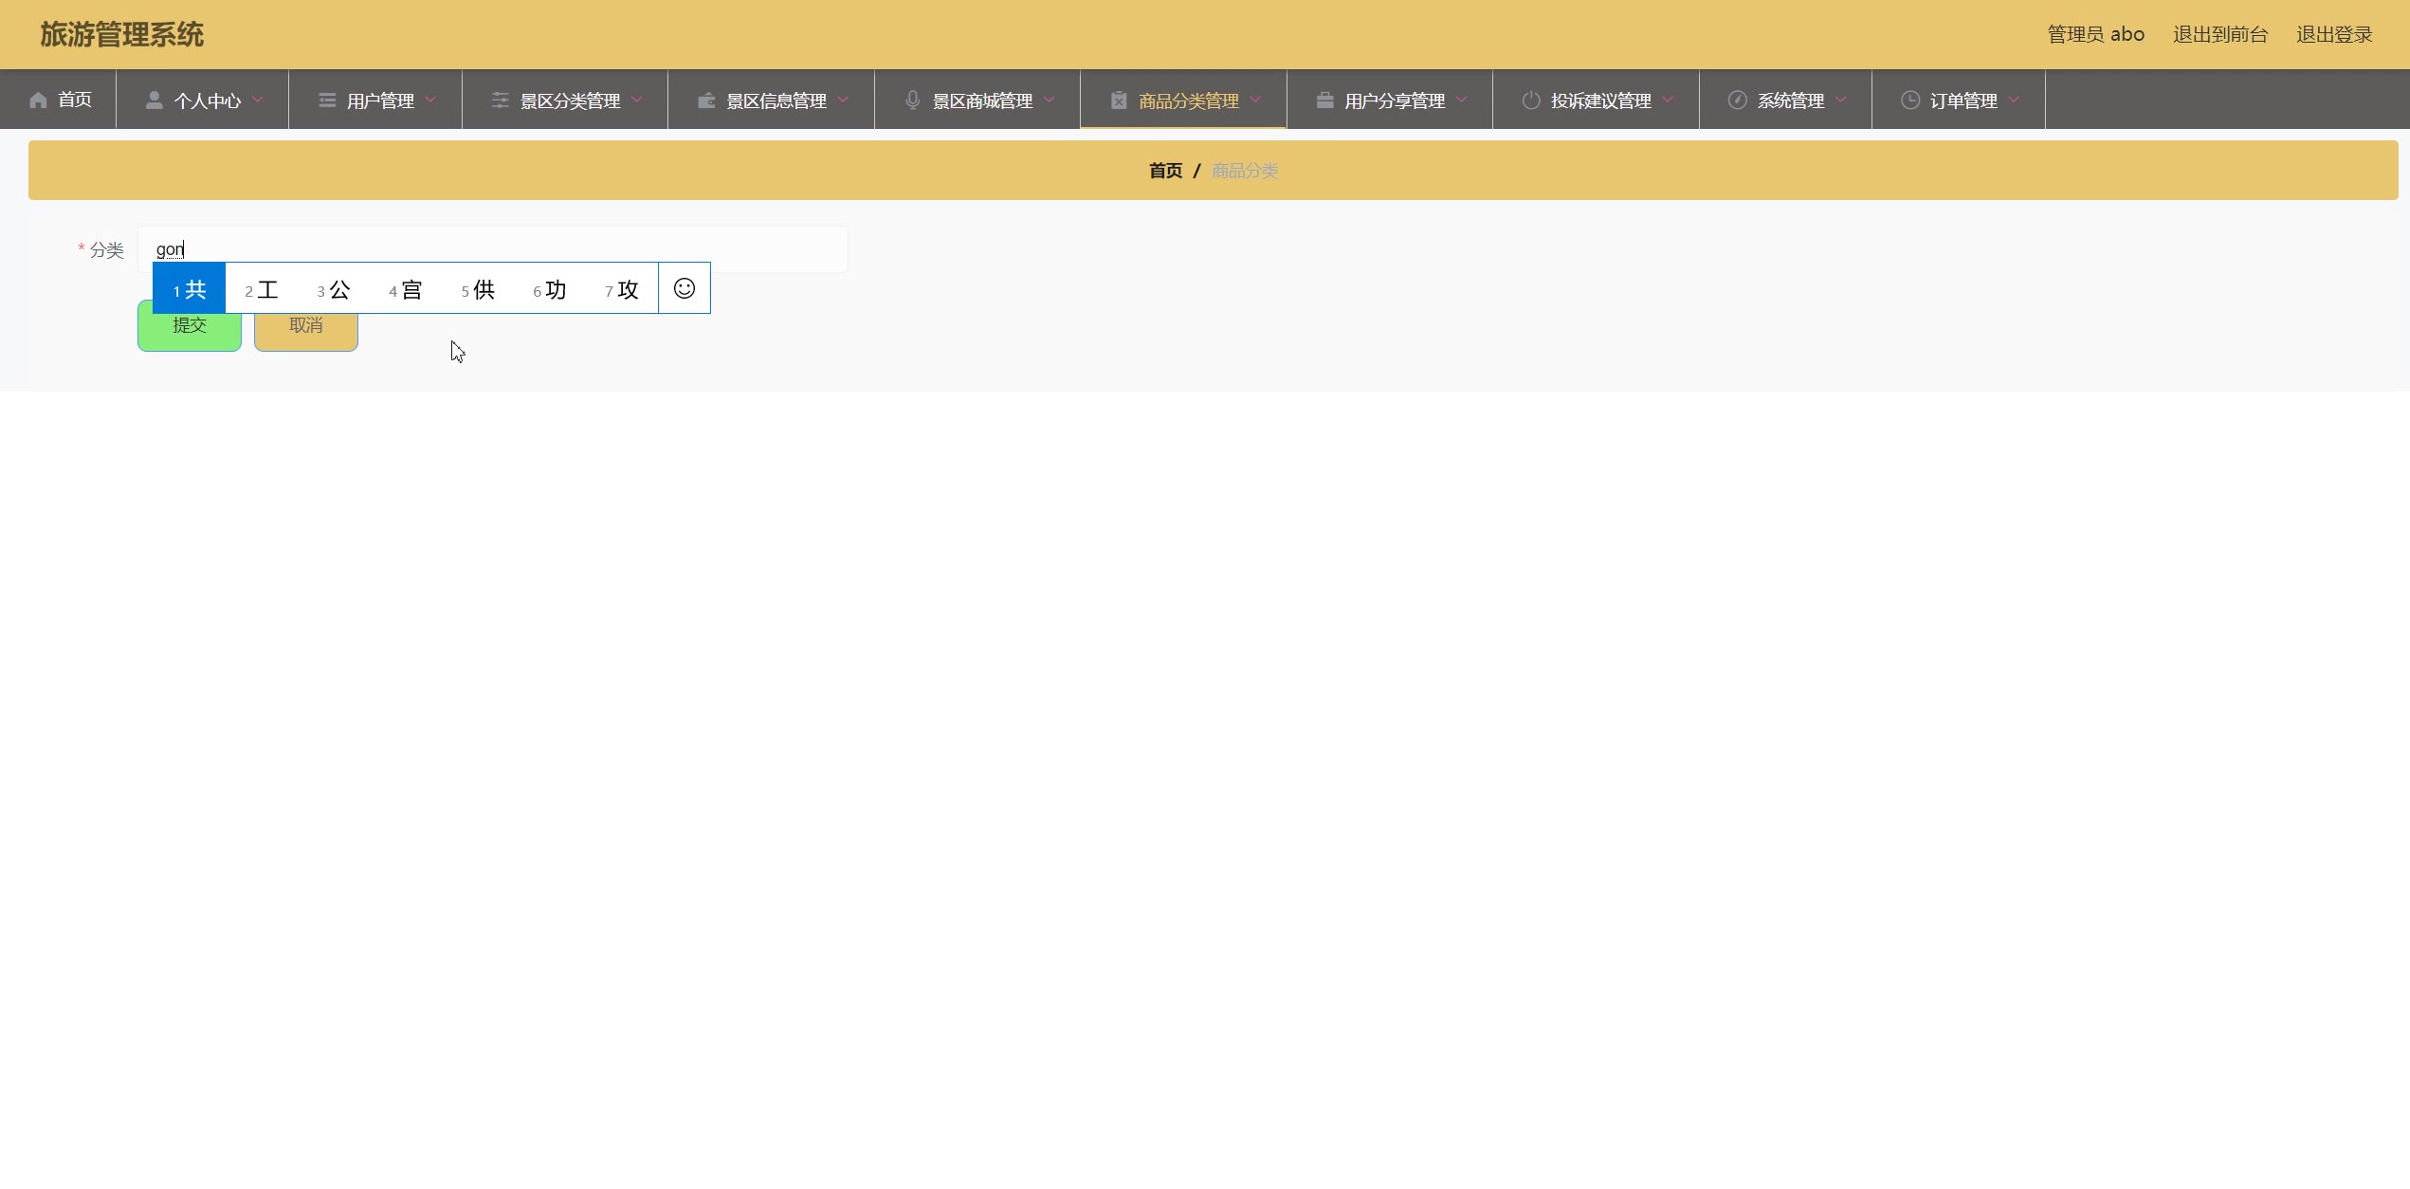2410x1189 pixels.
Task: Select candidate 3 公 in IME bar
Action: click(x=334, y=289)
